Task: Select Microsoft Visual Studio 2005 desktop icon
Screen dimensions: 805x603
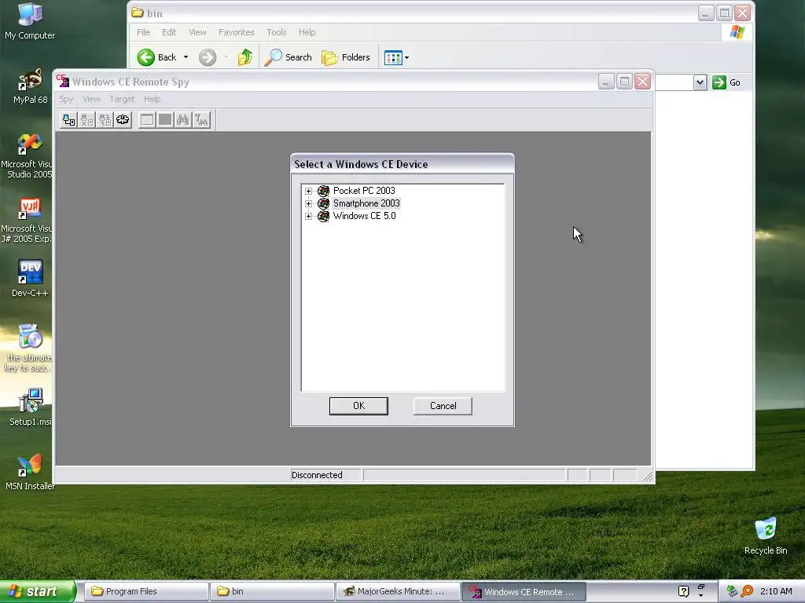Action: tap(27, 156)
